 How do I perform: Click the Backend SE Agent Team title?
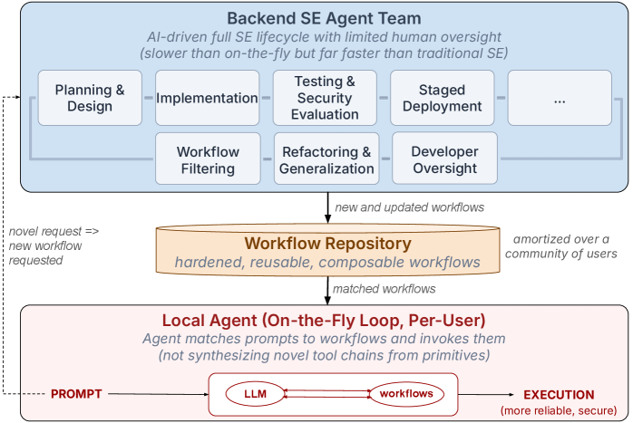[324, 18]
